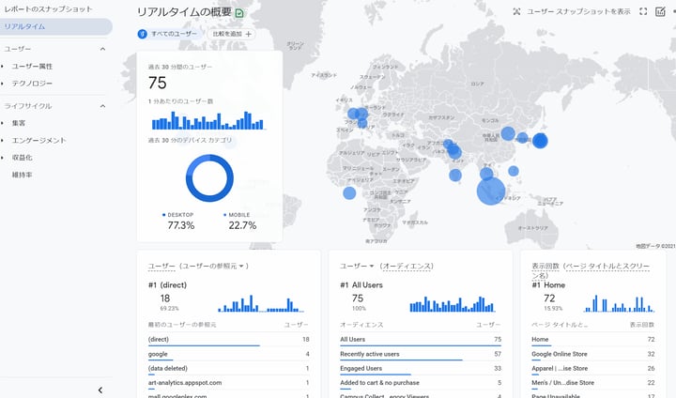Screen dimensions: 676x398
Task: Click the MOBILE 22.7% legend entry
Action: tap(241, 222)
